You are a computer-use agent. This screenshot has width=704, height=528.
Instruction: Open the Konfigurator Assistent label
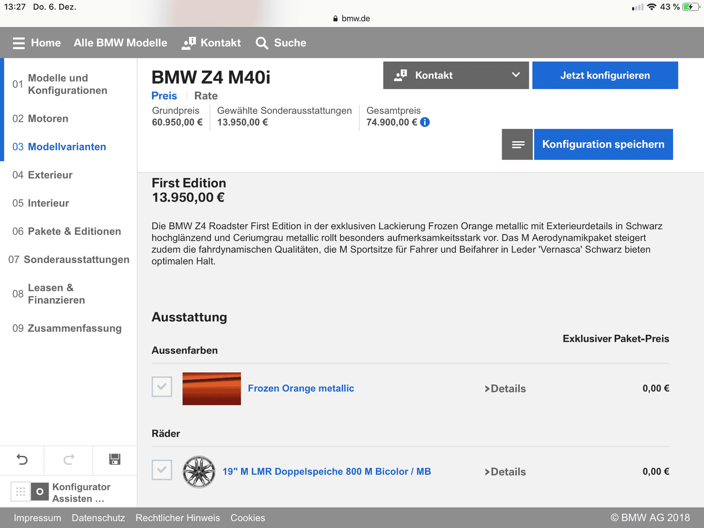point(81,492)
